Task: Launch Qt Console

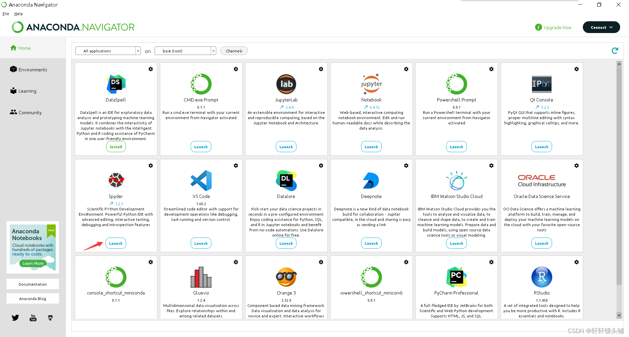Action: tap(542, 147)
